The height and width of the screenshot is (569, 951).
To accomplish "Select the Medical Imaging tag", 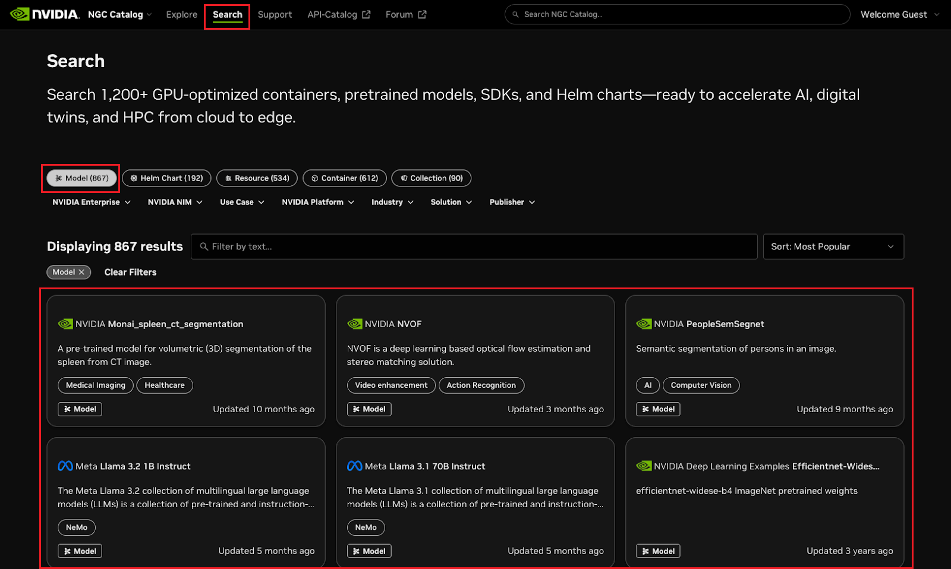I will click(96, 385).
